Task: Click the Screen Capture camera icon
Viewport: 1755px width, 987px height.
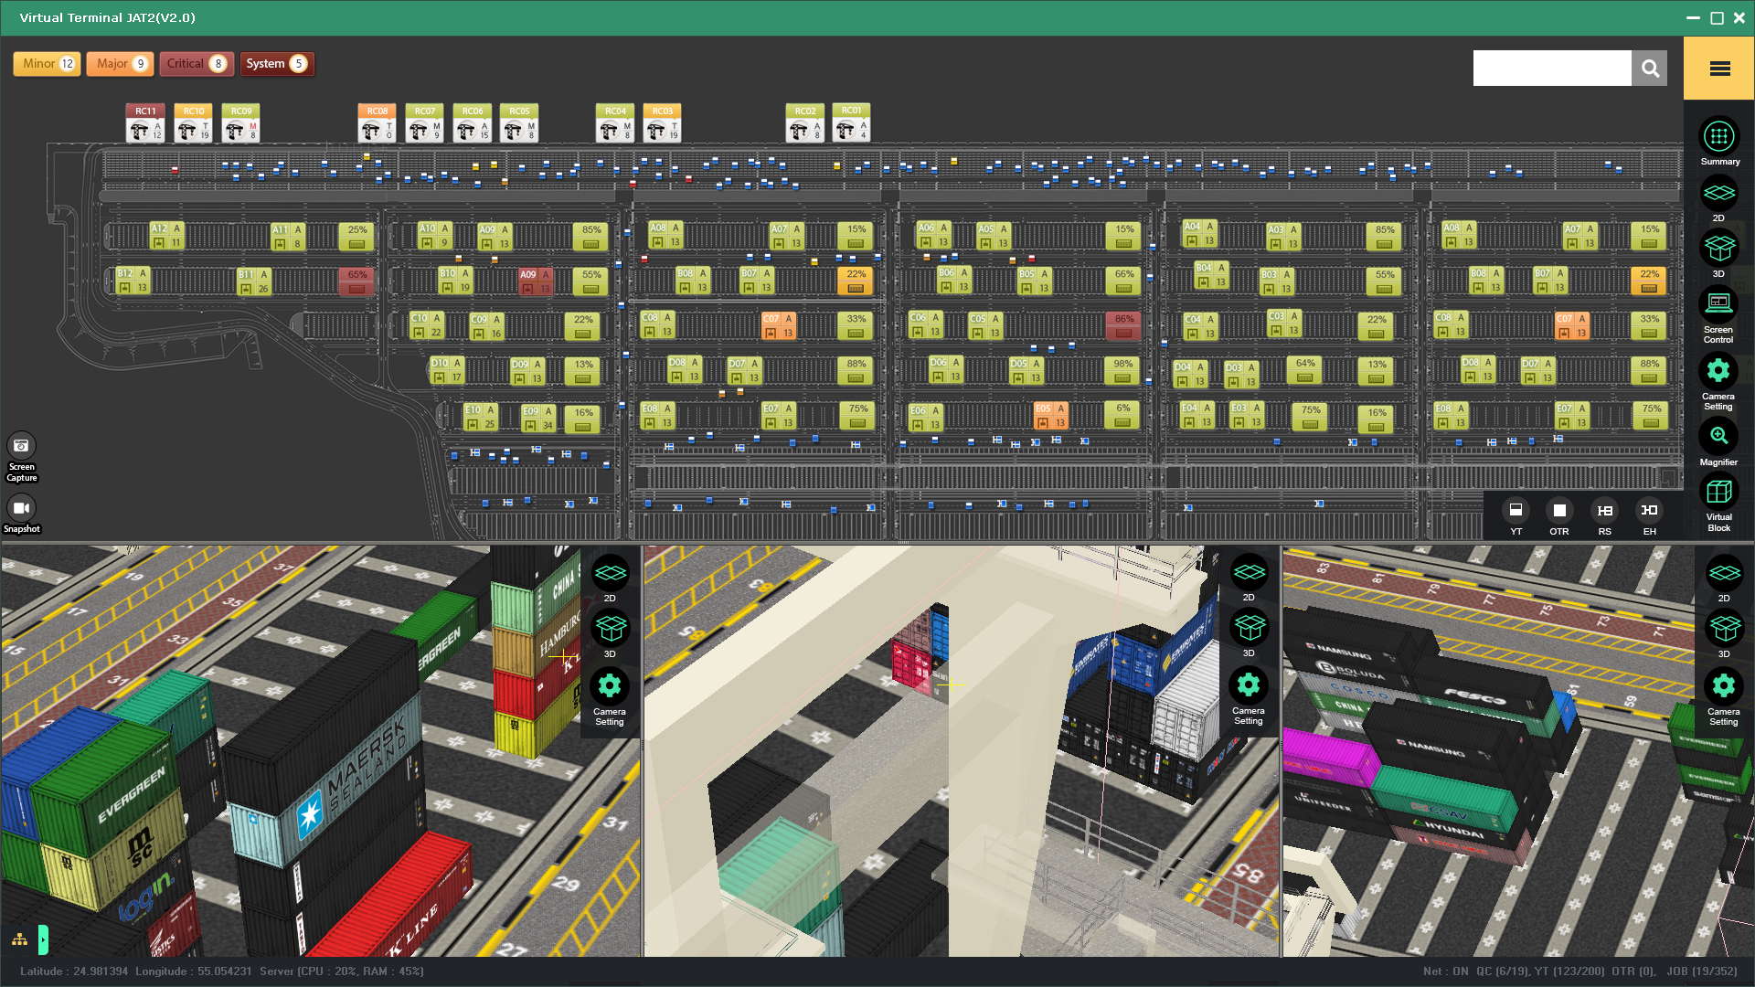Action: 21,446
